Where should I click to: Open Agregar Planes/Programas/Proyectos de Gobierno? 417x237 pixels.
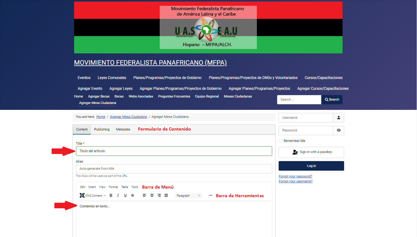[x=181, y=89]
